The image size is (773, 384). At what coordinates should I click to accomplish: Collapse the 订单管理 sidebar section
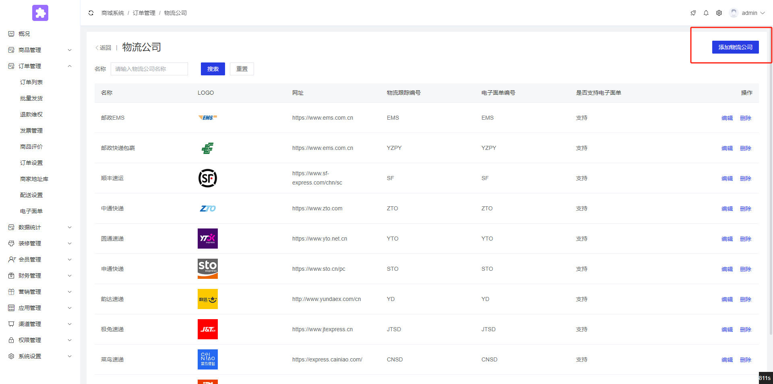tap(39, 66)
